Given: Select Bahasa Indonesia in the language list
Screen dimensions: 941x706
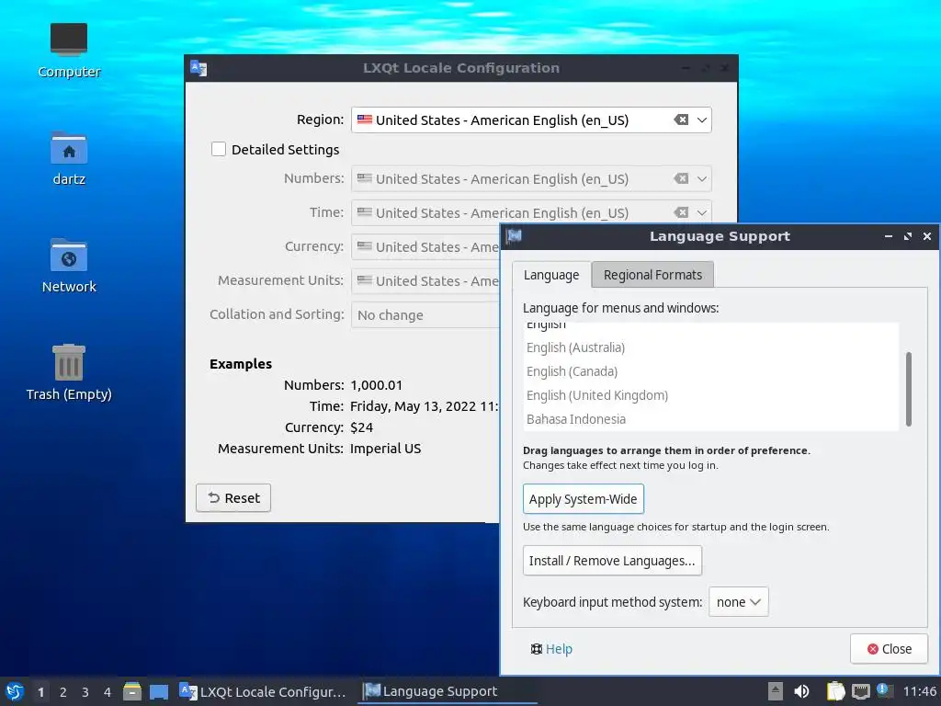Looking at the screenshot, I should (x=711, y=419).
